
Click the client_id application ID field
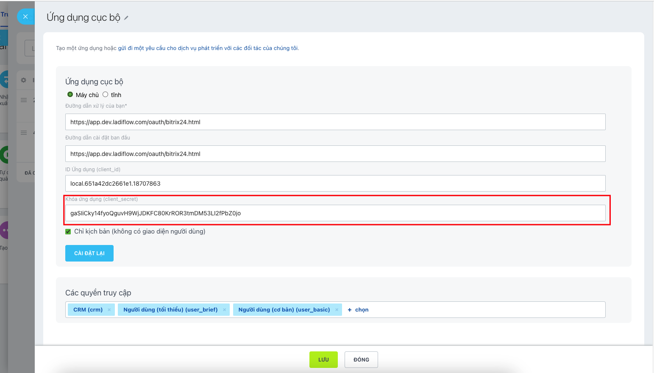[335, 184]
